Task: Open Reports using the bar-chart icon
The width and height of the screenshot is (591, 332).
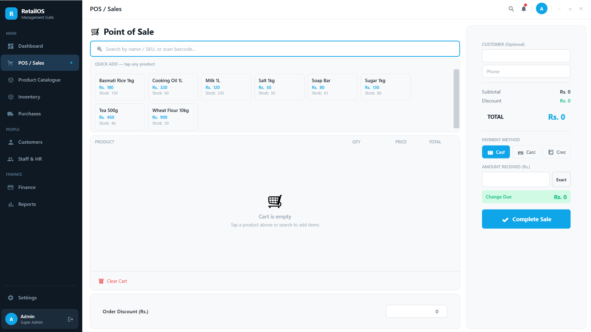Action: (10, 204)
